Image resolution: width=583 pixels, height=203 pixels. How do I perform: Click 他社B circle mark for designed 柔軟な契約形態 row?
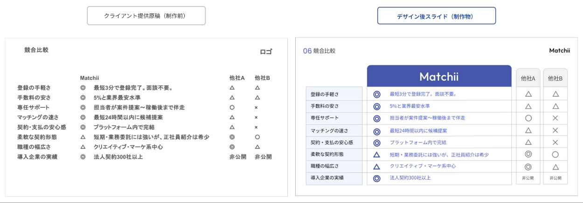555,155
